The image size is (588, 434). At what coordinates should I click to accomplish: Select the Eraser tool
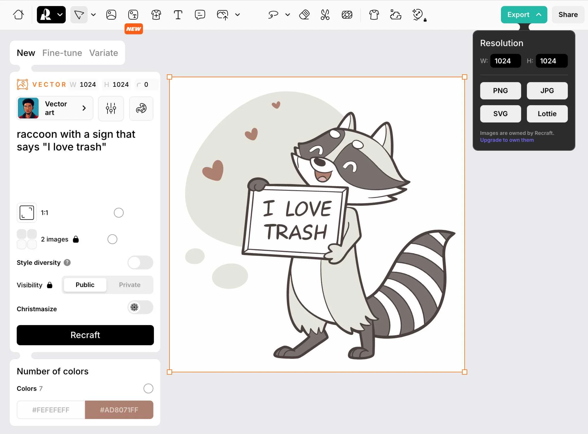coord(304,14)
